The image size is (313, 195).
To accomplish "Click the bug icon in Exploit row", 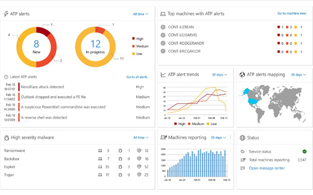I will (x=120, y=167).
